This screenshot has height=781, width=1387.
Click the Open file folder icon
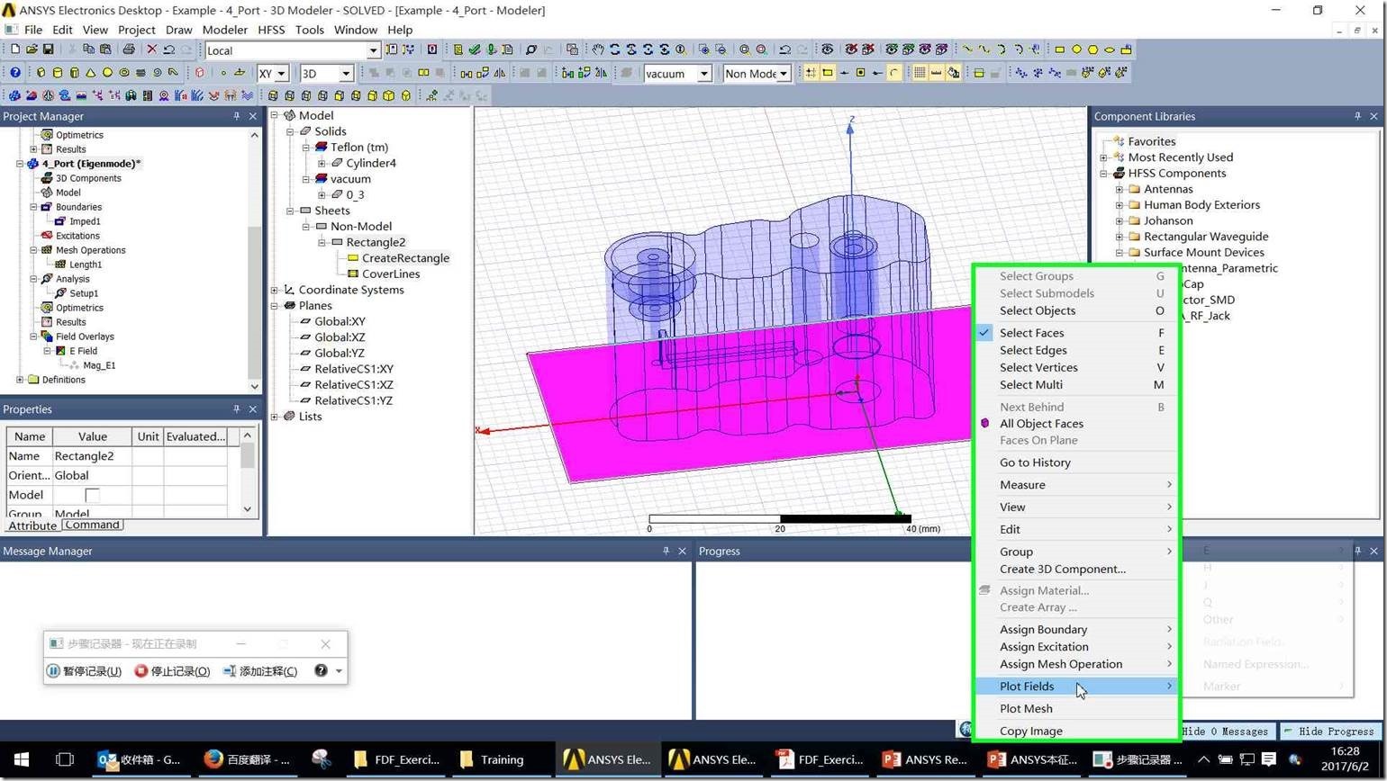point(32,49)
